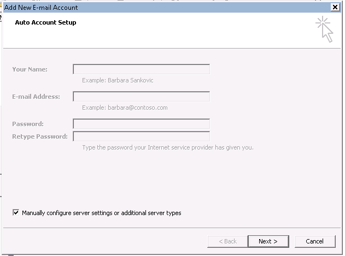
Task: Click the 'Example: Barbara Sankovic' hint
Action: (118, 80)
